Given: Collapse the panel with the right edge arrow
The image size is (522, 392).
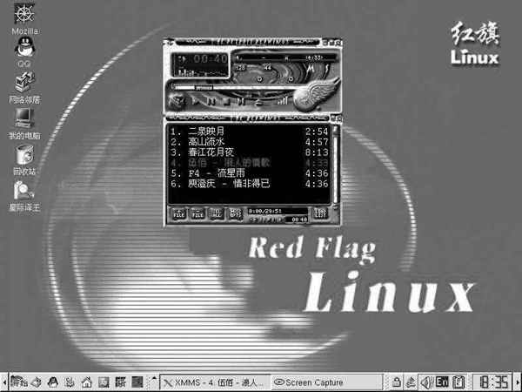Looking at the screenshot, I should (518, 382).
